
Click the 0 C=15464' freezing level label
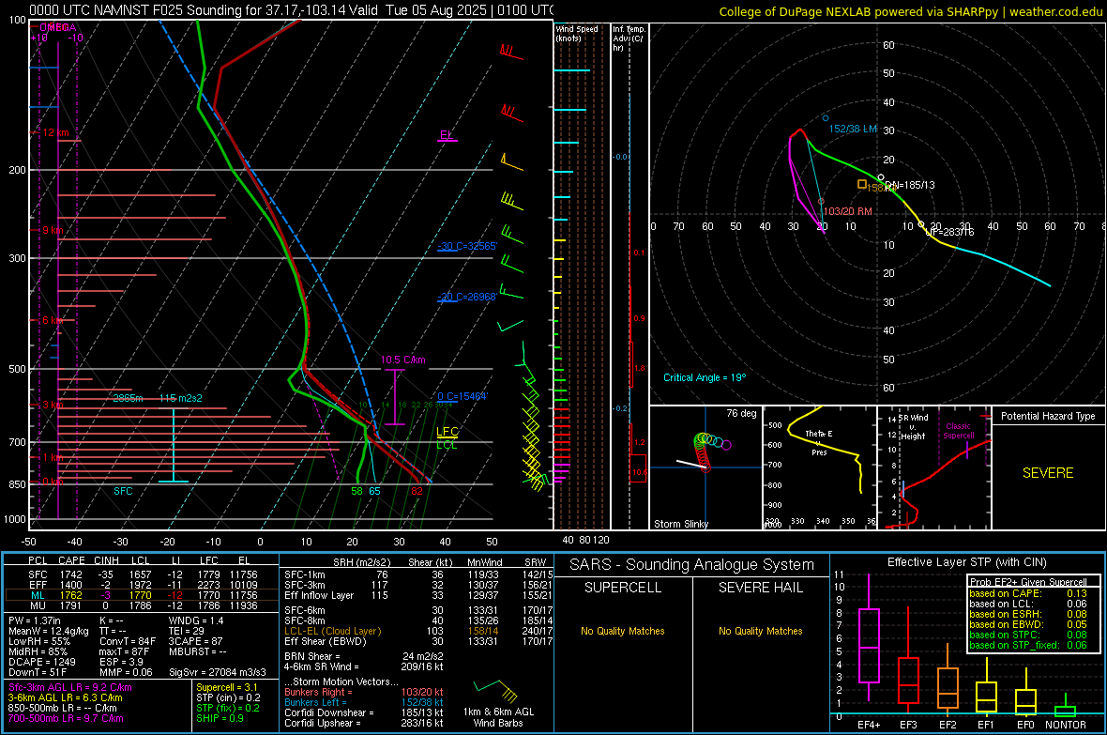coord(462,396)
